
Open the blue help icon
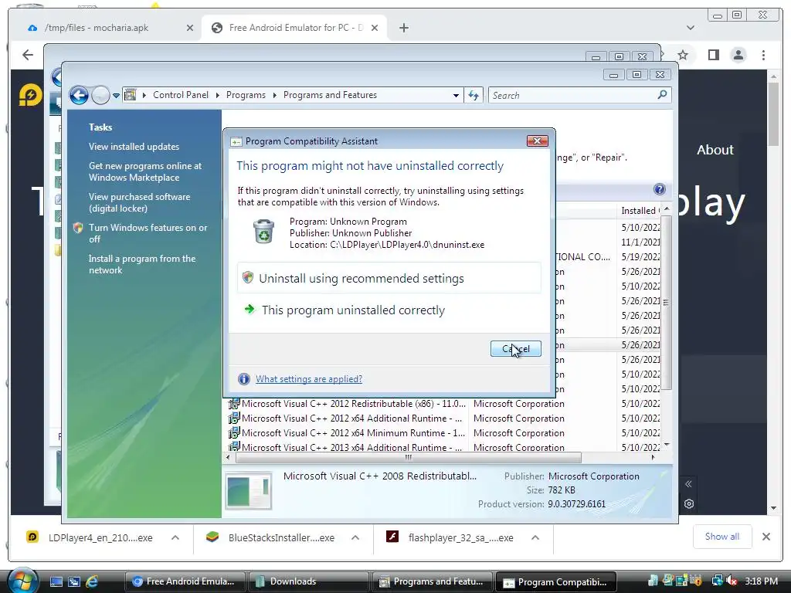point(660,189)
